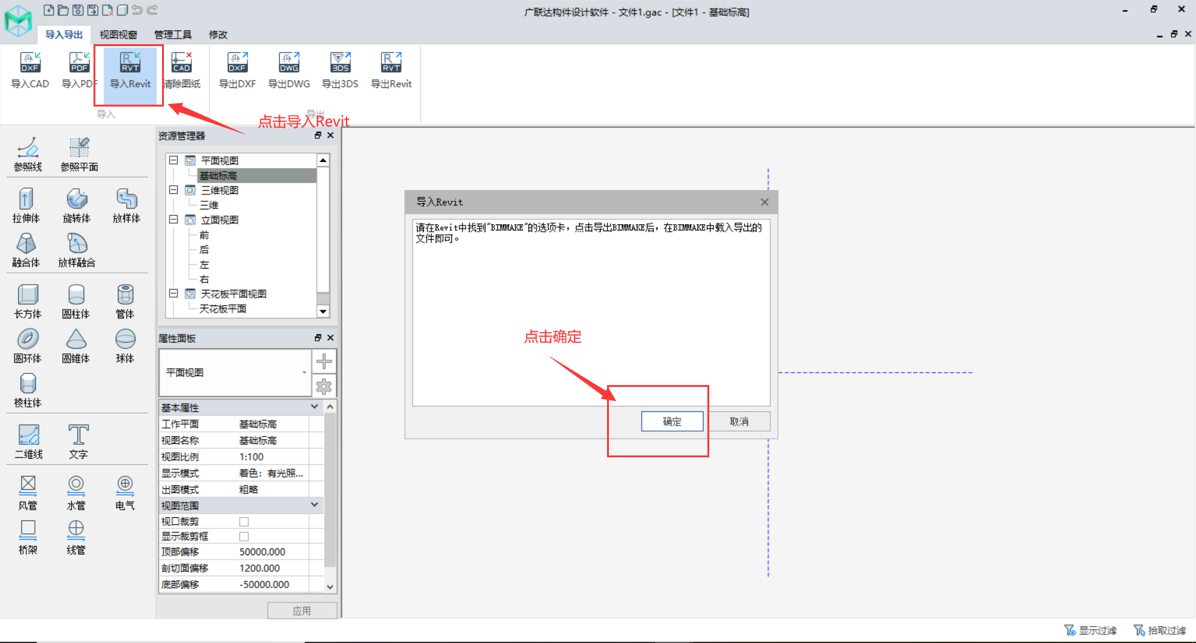Select the 参照线 reference line tool
1196x643 pixels.
(28, 155)
